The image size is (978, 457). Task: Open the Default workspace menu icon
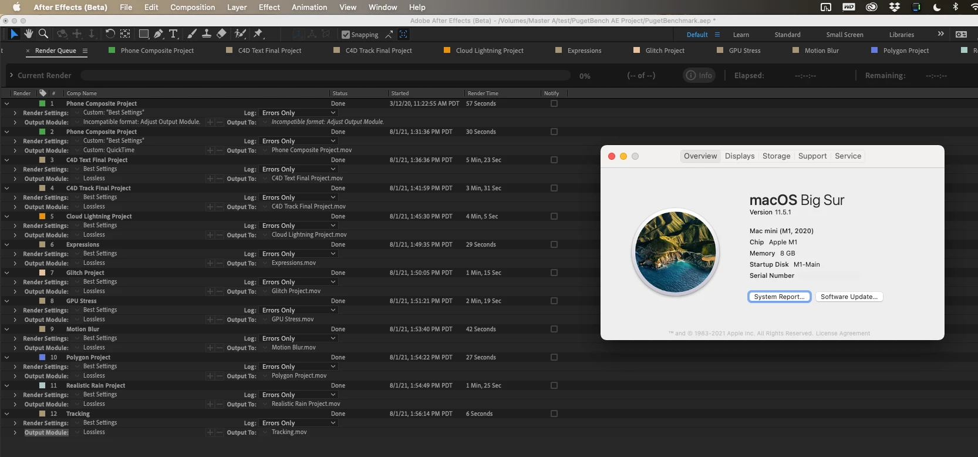tap(717, 35)
